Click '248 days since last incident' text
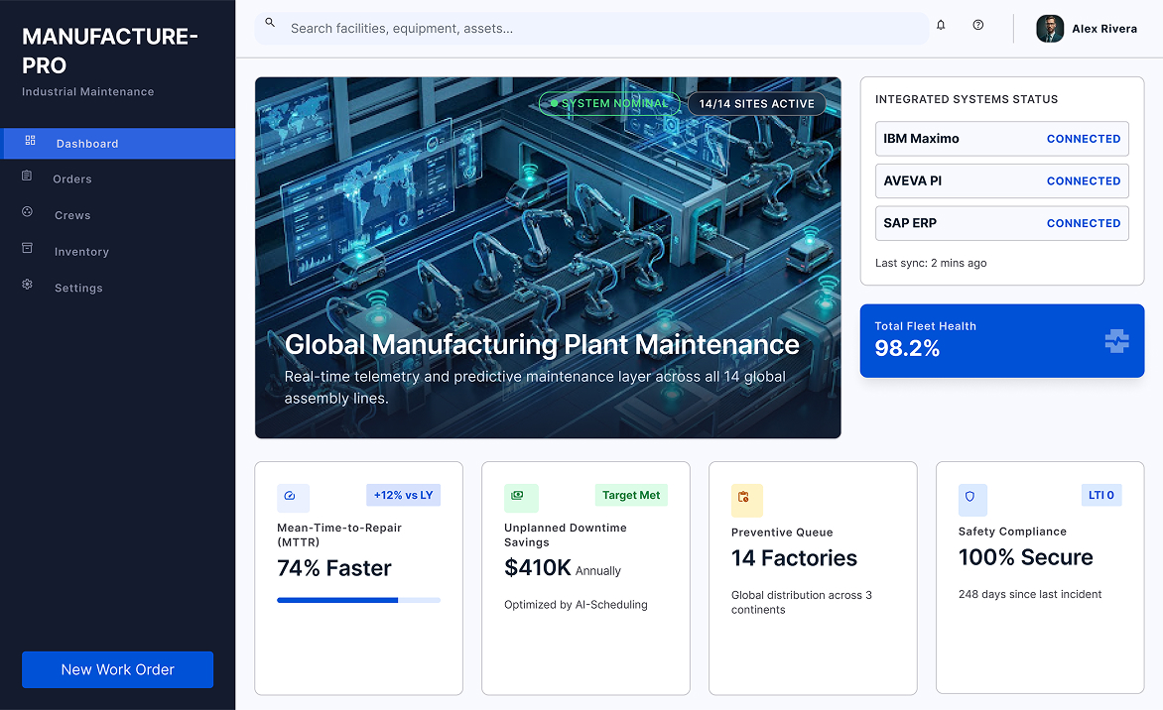Viewport: 1163px width, 710px height. click(1030, 594)
